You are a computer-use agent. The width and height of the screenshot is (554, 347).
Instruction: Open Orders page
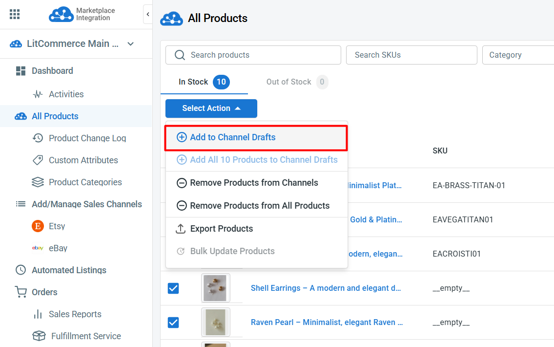click(x=44, y=292)
